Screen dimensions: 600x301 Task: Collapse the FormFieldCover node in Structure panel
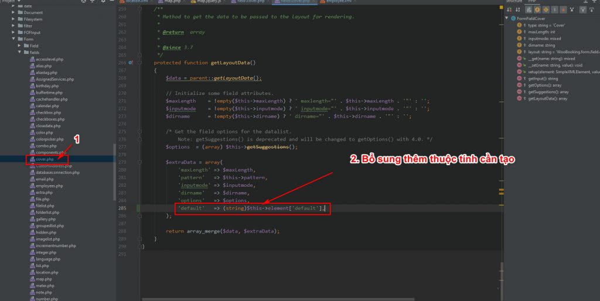click(507, 19)
